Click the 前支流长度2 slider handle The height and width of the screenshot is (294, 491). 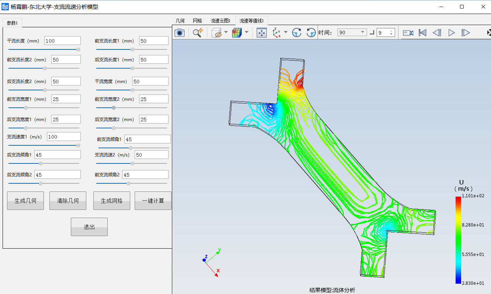pos(45,68)
